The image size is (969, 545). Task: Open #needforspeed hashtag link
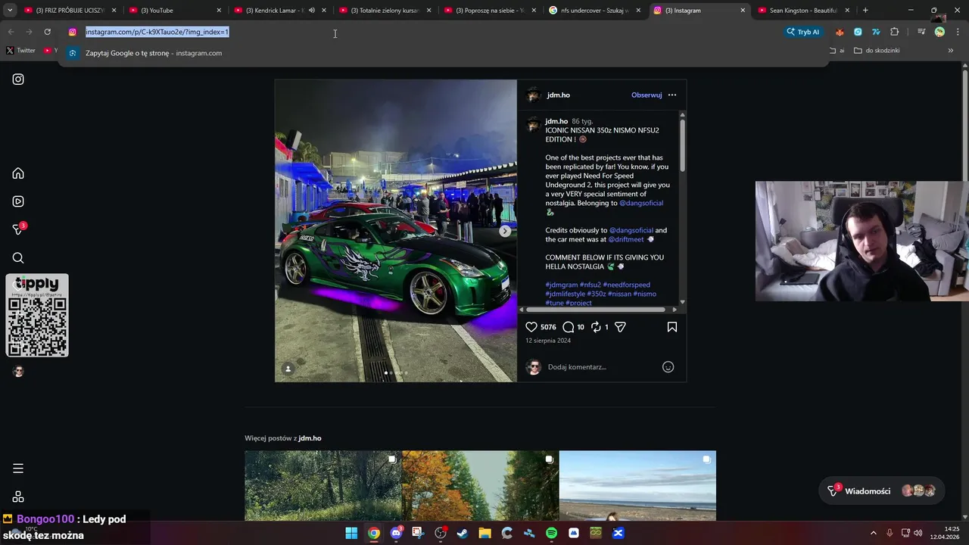point(626,285)
